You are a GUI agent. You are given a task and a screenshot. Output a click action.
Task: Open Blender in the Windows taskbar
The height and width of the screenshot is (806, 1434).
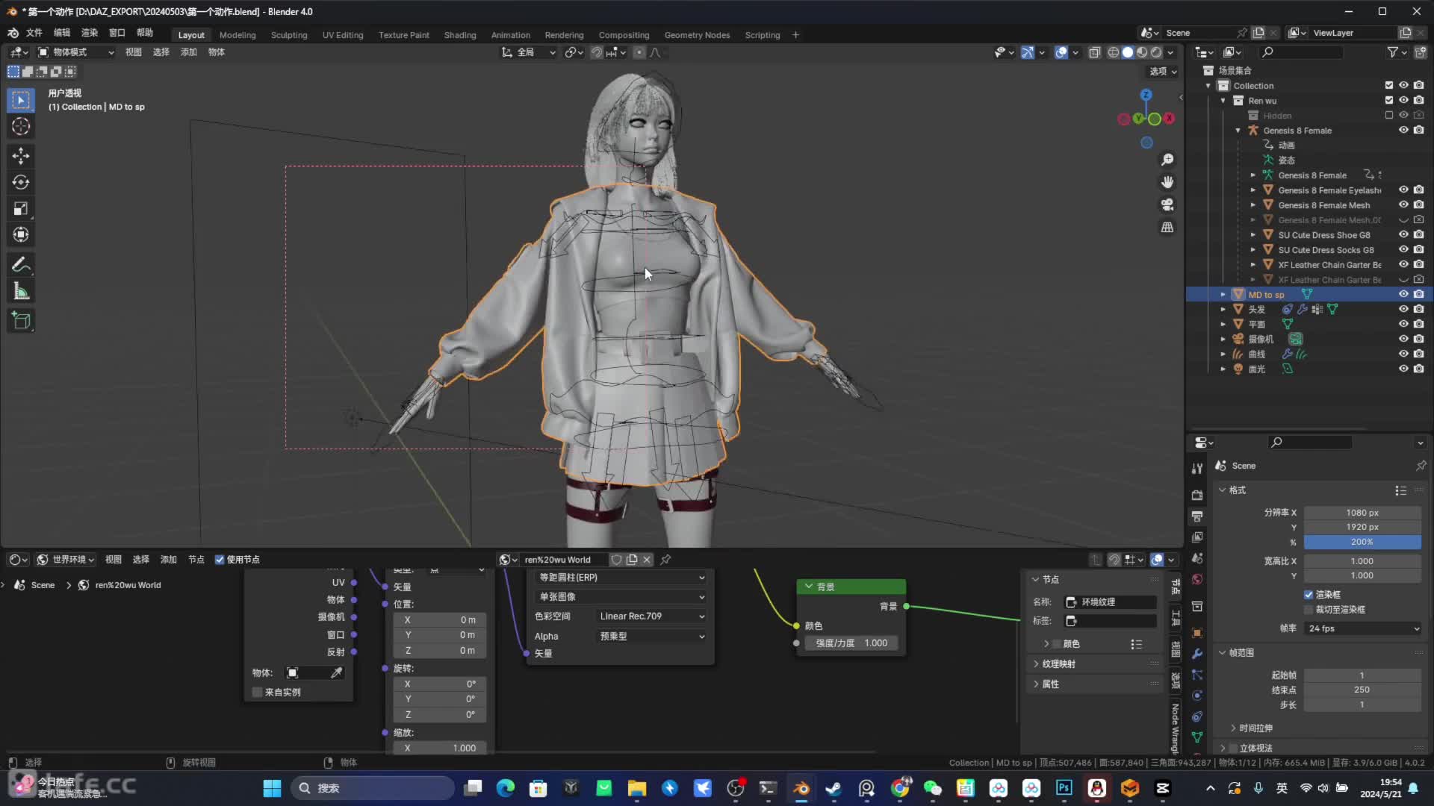coord(801,788)
